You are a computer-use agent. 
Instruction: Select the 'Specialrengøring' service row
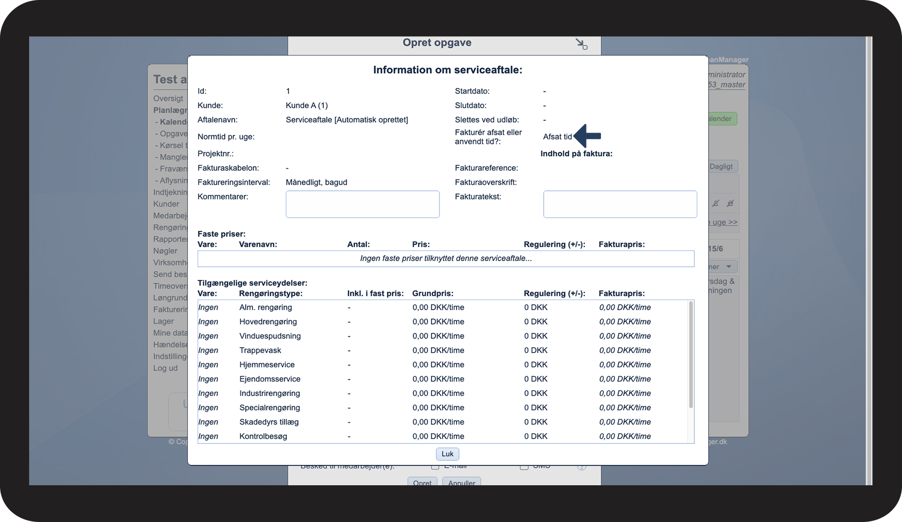[443, 408]
